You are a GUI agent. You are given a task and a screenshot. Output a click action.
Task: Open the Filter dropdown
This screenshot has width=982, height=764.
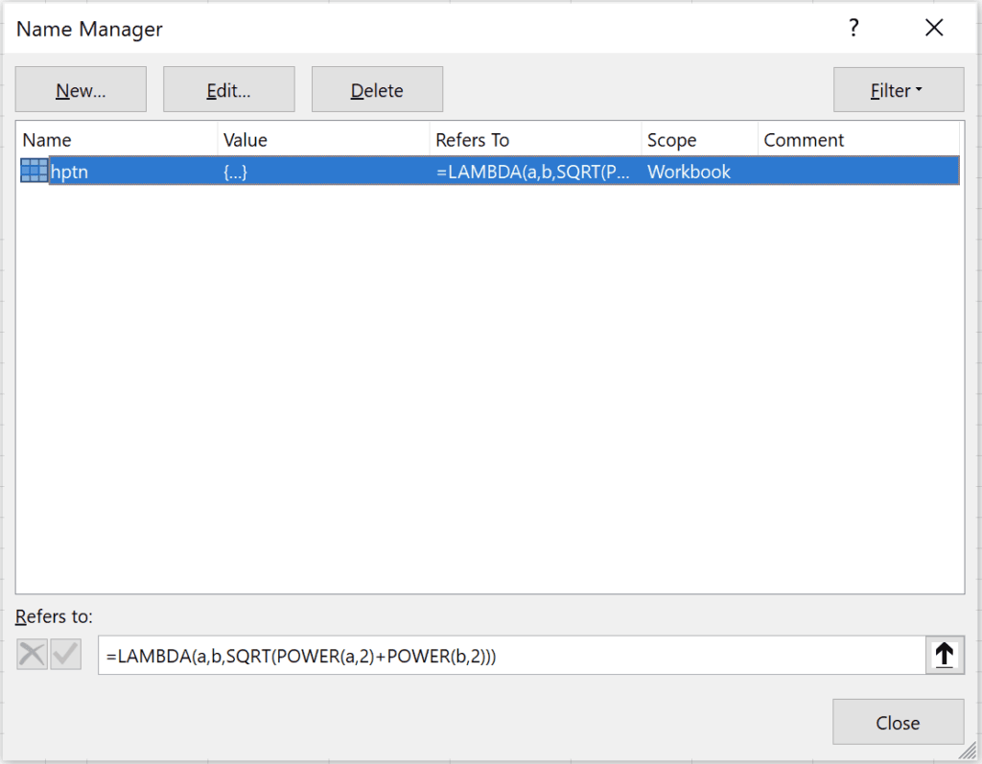point(898,90)
